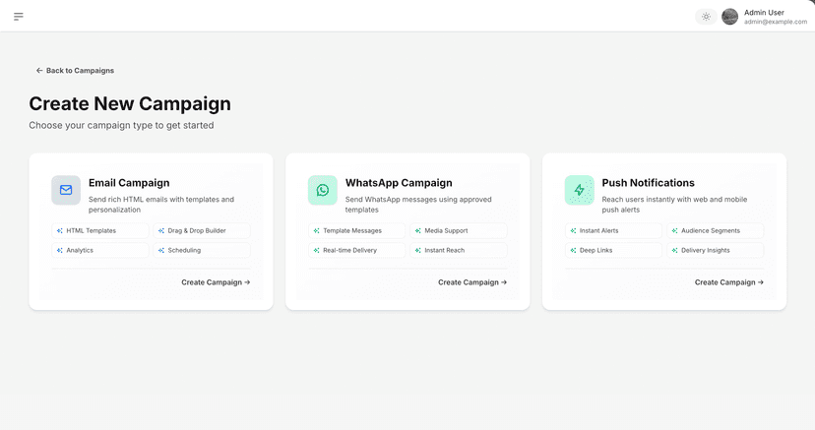Select the Template Messages feature tag
The image size is (815, 430).
click(x=356, y=230)
